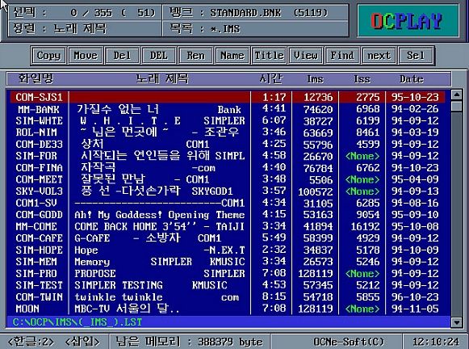Click the lowercase Del button
Image resolution: width=469 pixels, height=349 pixels.
123,56
